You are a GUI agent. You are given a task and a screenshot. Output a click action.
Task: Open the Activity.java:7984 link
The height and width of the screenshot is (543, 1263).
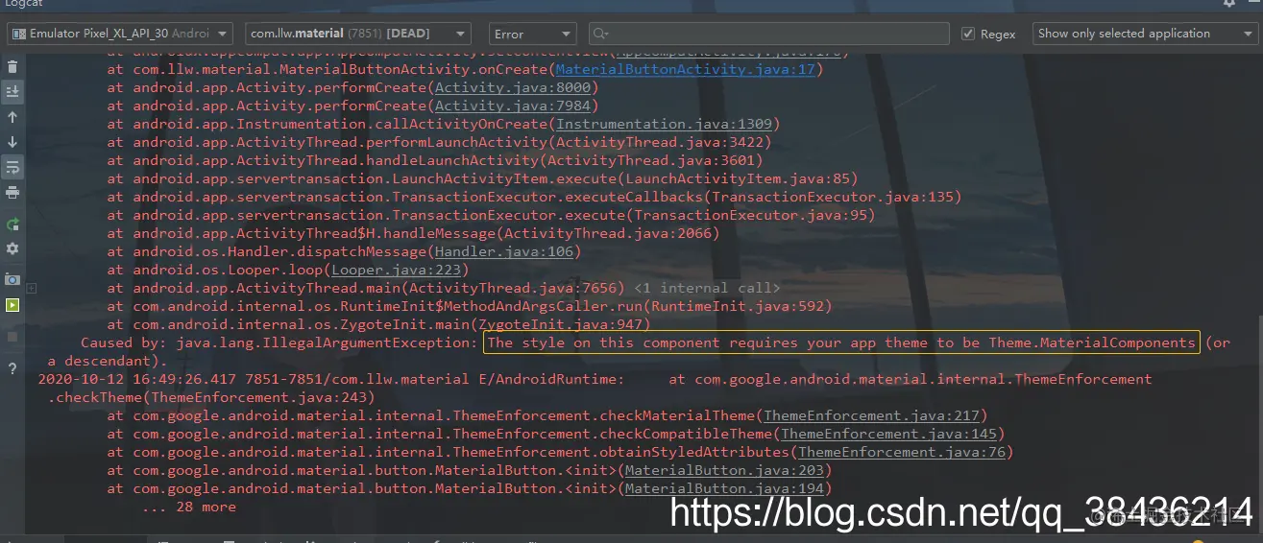[x=512, y=106]
